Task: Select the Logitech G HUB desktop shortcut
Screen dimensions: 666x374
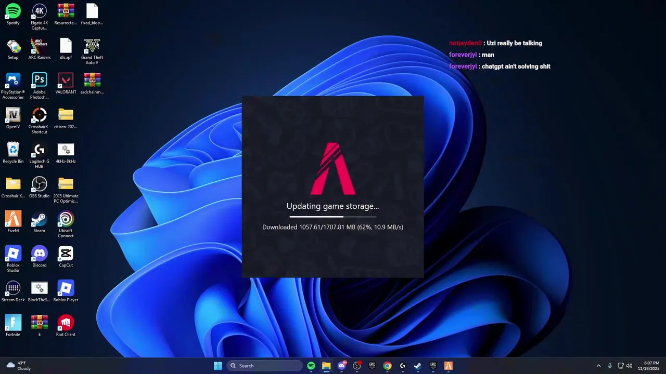Action: pos(40,156)
